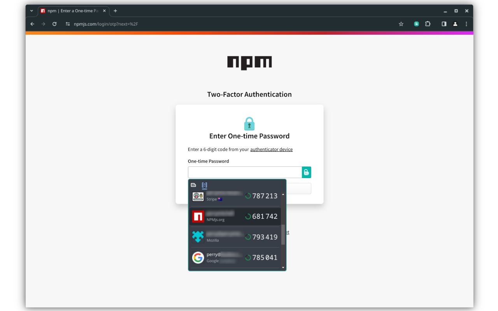Viewport: 498px width, 311px height.
Task: Bookmark this page with the star icon
Action: [401, 24]
